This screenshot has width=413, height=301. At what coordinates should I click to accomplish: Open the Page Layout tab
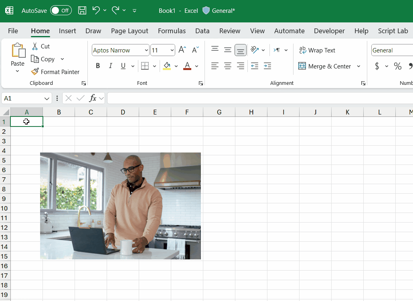pyautogui.click(x=130, y=31)
